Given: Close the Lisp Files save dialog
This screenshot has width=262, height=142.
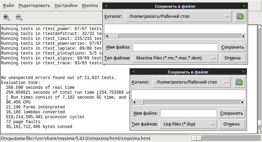Looking at the screenshot, I should [x=243, y=72].
